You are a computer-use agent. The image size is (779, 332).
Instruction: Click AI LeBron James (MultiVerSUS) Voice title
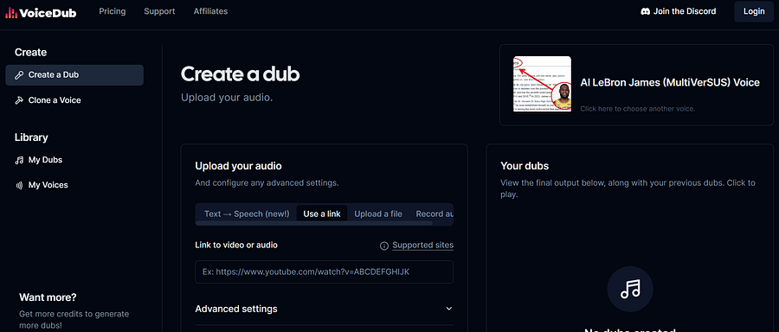click(670, 83)
